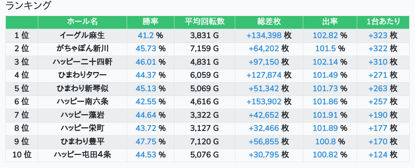
Task: Sort by 平均回転数 column header
Action: 204,22
